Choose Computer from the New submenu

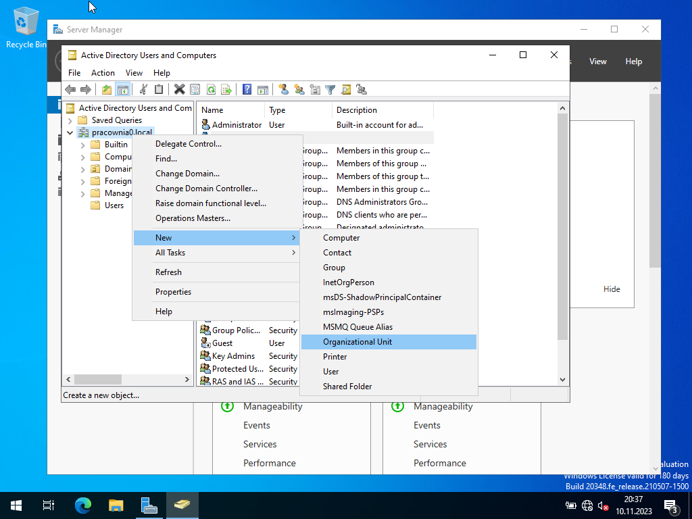click(389, 238)
